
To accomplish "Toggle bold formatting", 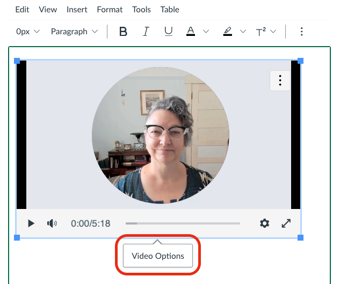I will (x=123, y=32).
